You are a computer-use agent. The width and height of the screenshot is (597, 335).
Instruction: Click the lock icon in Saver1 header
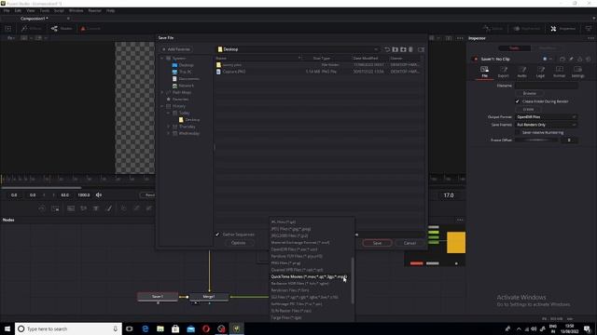tap(580, 59)
